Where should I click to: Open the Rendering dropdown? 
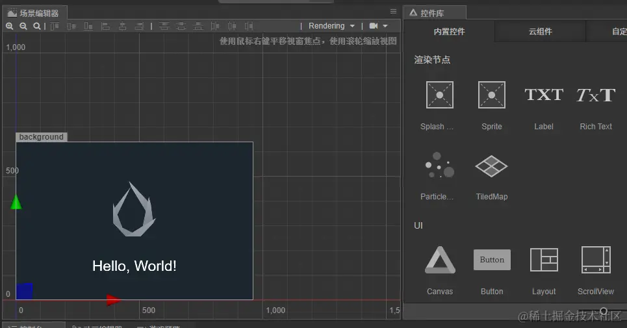pos(331,26)
